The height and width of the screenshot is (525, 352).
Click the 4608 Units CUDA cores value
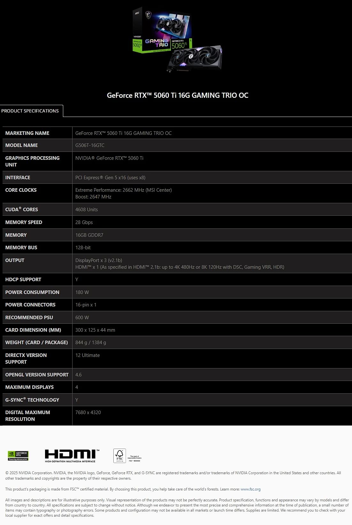click(87, 209)
